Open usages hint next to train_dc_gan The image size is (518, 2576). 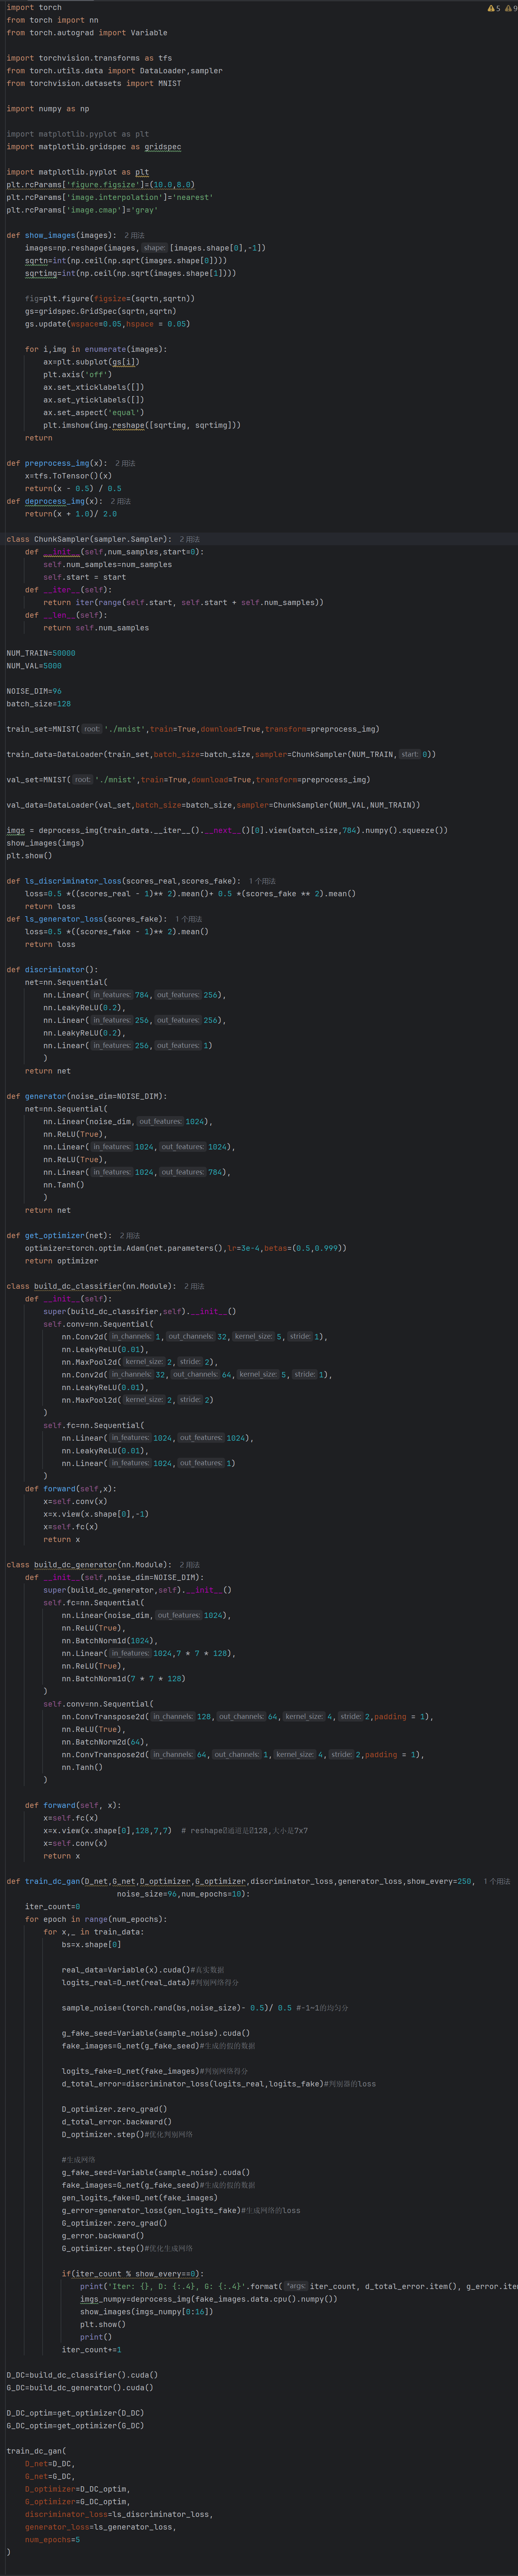pos(496,1881)
